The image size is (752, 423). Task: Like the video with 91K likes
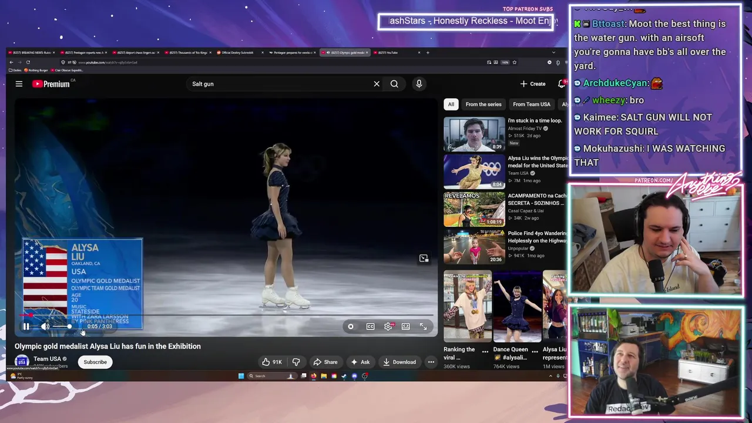coord(272,362)
